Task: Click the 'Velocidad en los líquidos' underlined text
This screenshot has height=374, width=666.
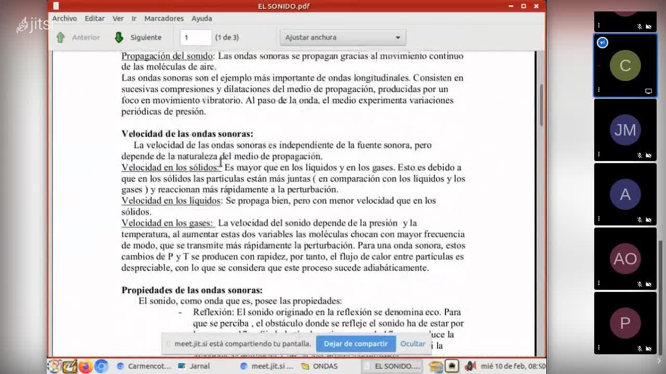Action: pyautogui.click(x=171, y=201)
